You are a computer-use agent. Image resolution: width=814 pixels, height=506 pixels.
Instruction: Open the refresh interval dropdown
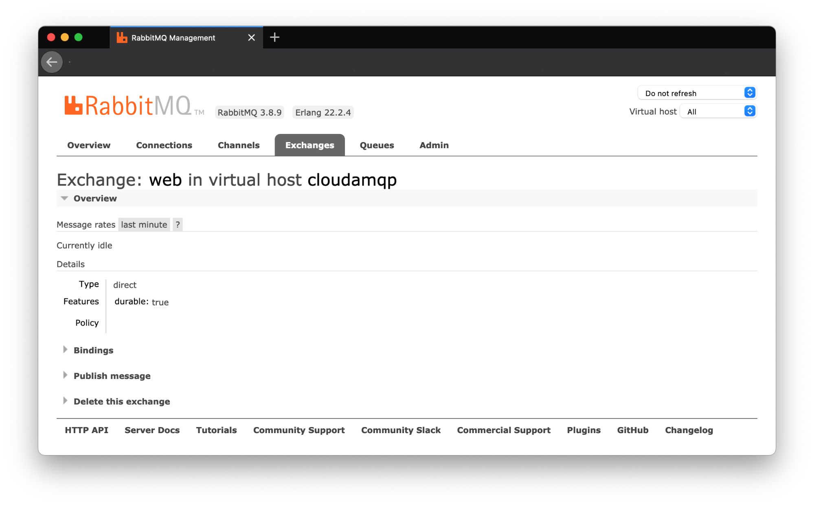[x=697, y=93]
